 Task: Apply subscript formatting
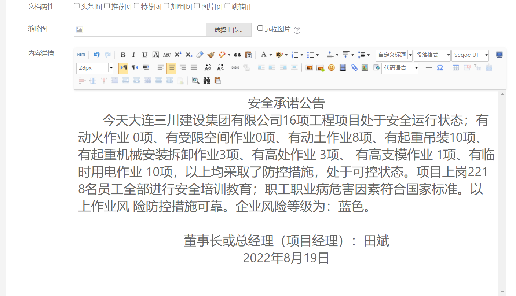(x=189, y=55)
